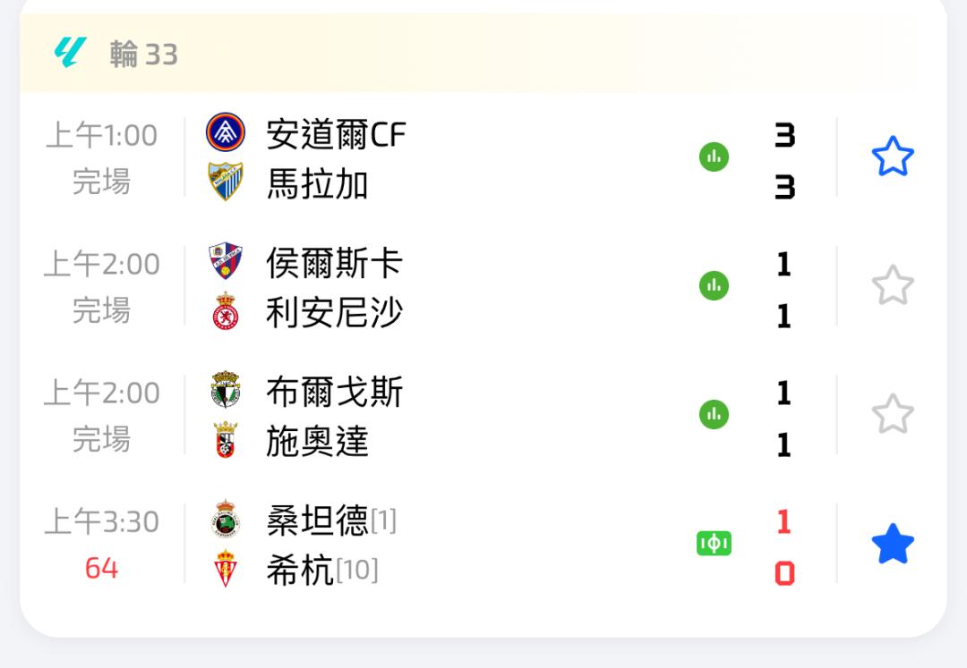Screen dimensions: 967x668
Task: Open the 輪 33 round header
Action: pyautogui.click(x=144, y=55)
